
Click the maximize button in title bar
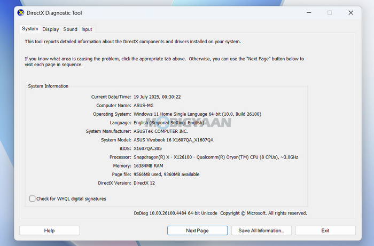[330, 13]
